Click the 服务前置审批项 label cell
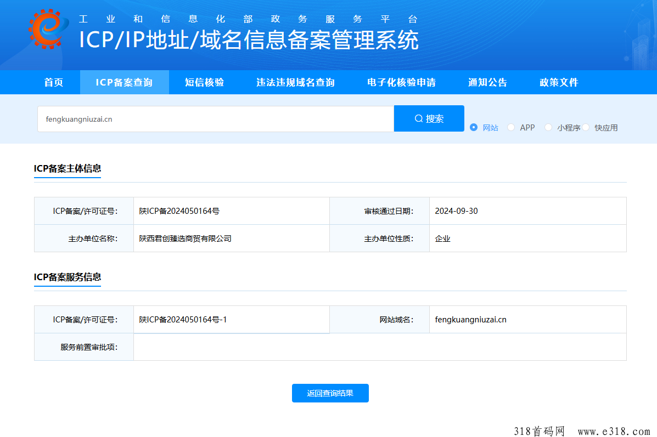The image size is (657, 437). pyautogui.click(x=84, y=347)
